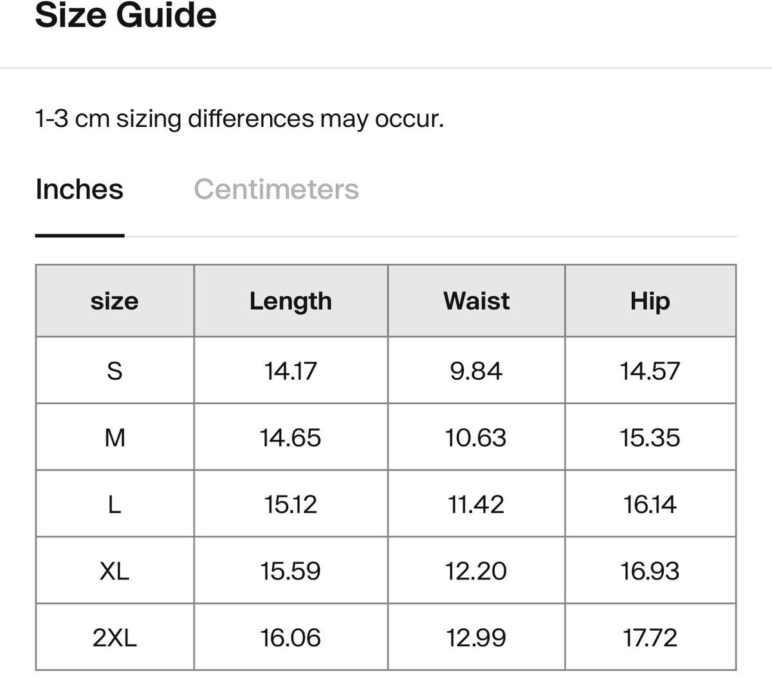Click the Hip column header
Viewport: 772px width, 692px height.
pyautogui.click(x=650, y=301)
